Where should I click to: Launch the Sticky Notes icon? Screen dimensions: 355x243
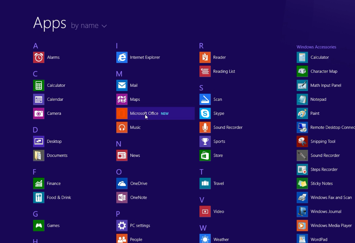point(302,183)
